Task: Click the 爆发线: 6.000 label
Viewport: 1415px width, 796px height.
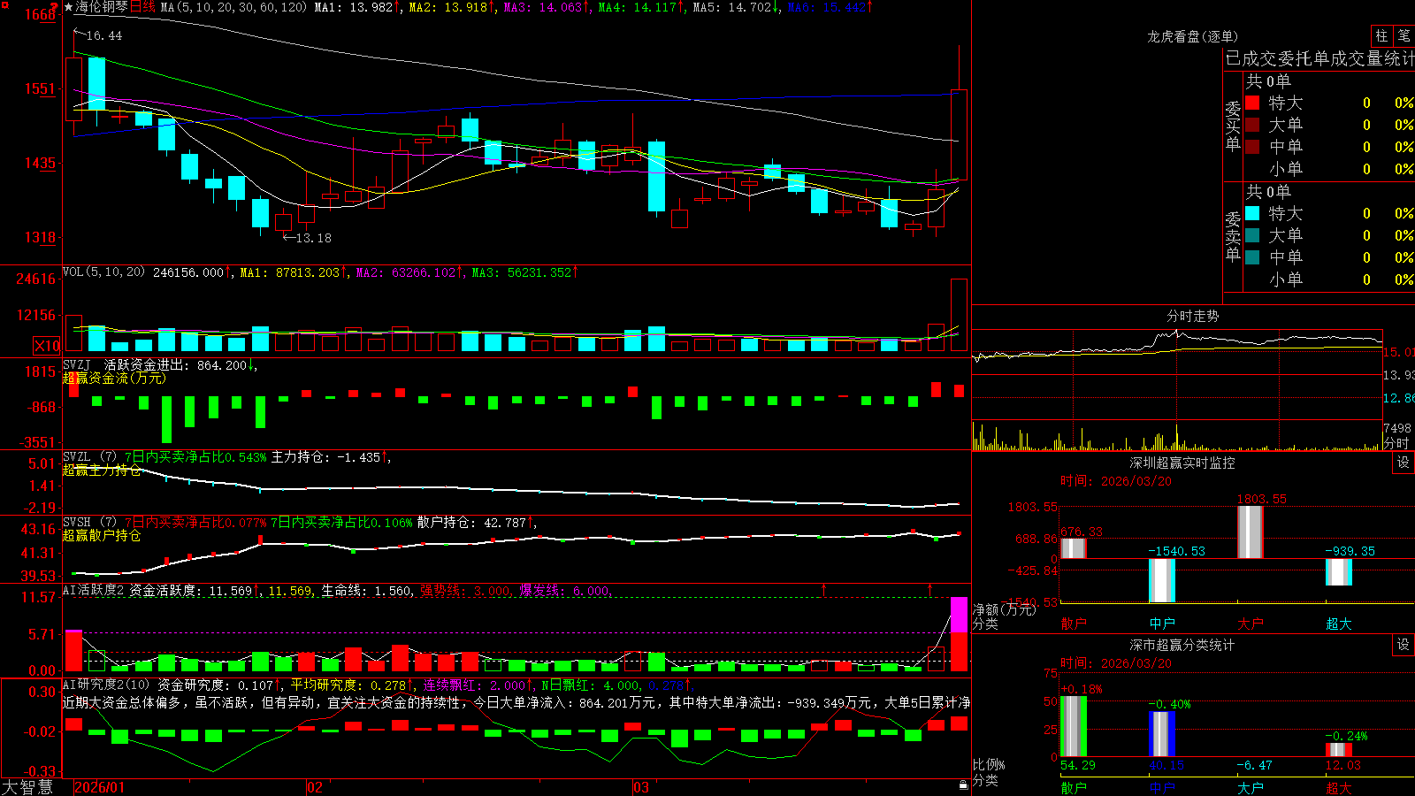Action: point(564,591)
